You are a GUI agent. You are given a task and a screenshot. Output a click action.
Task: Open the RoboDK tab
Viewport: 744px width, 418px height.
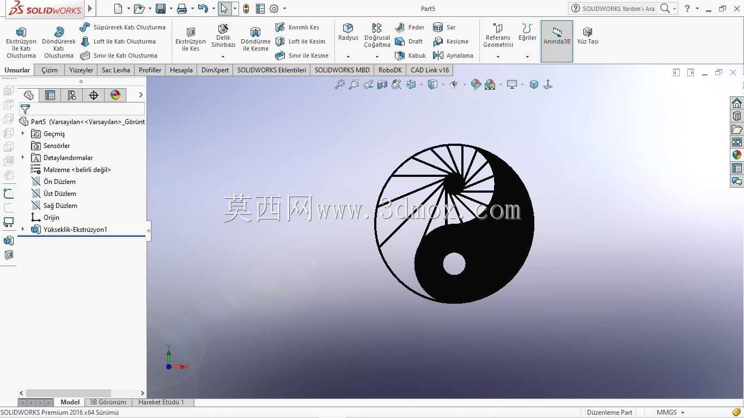pos(390,70)
